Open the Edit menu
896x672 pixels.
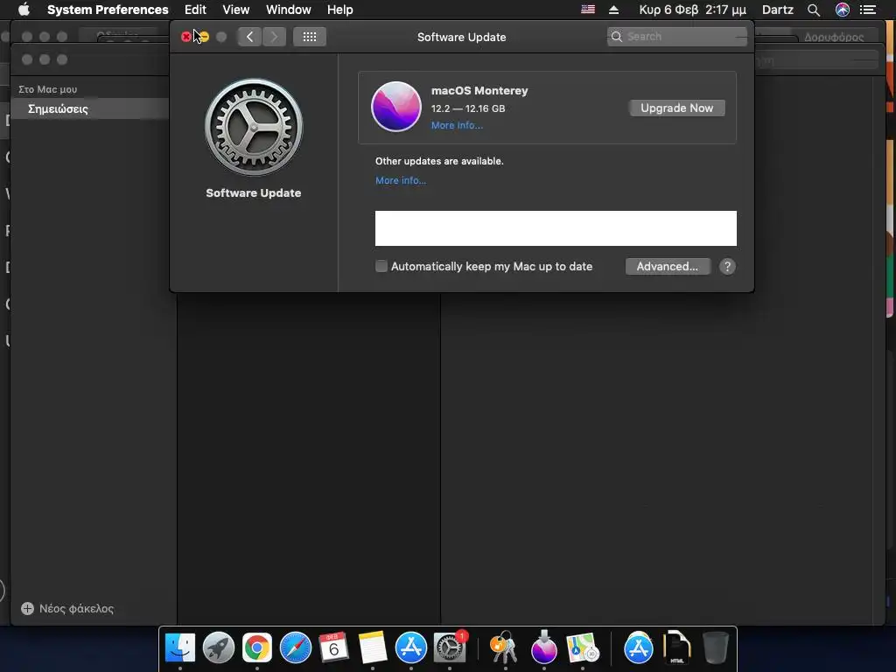tap(195, 10)
